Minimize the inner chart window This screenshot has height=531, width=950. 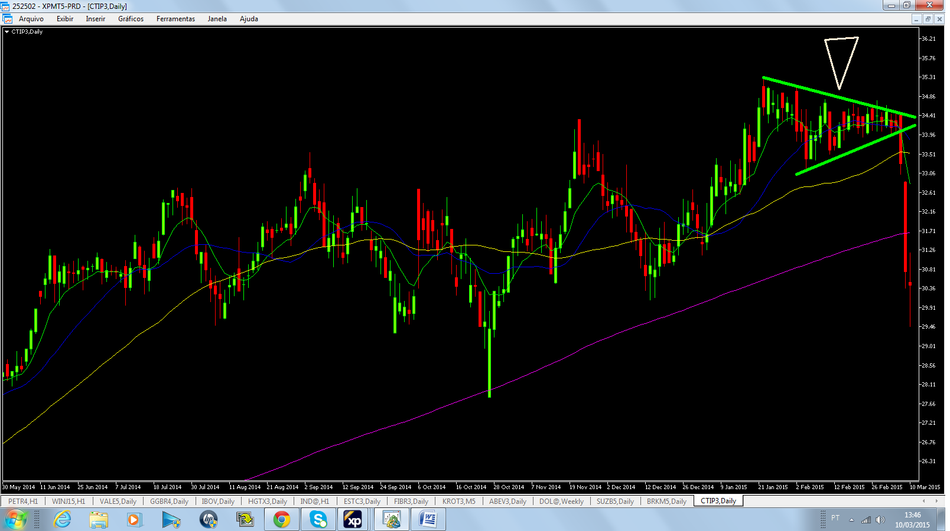pos(916,19)
